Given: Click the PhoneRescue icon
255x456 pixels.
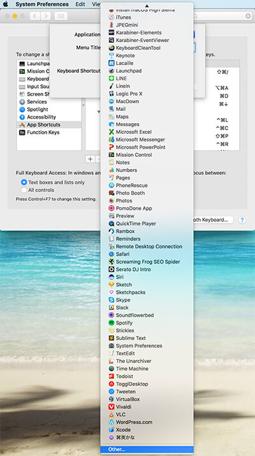Looking at the screenshot, I should coord(111,185).
